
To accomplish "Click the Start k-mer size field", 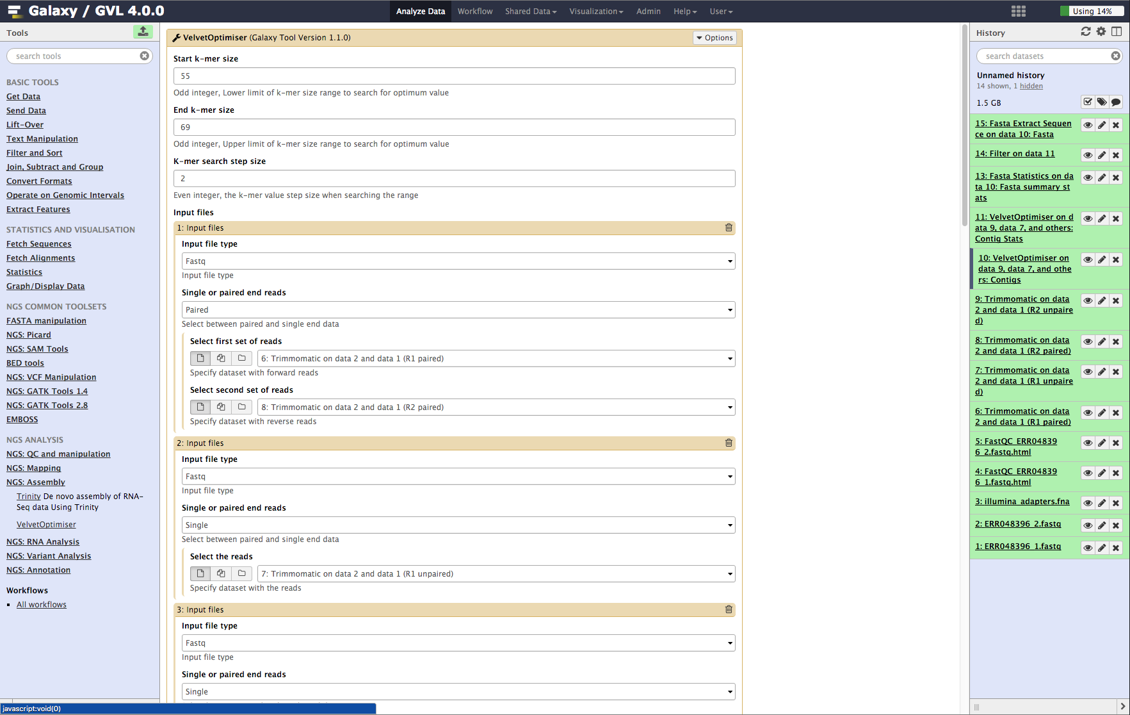I will (x=454, y=76).
